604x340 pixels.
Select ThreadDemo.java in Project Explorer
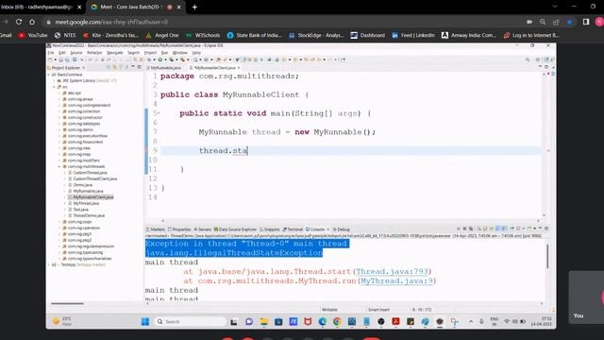[x=89, y=215]
